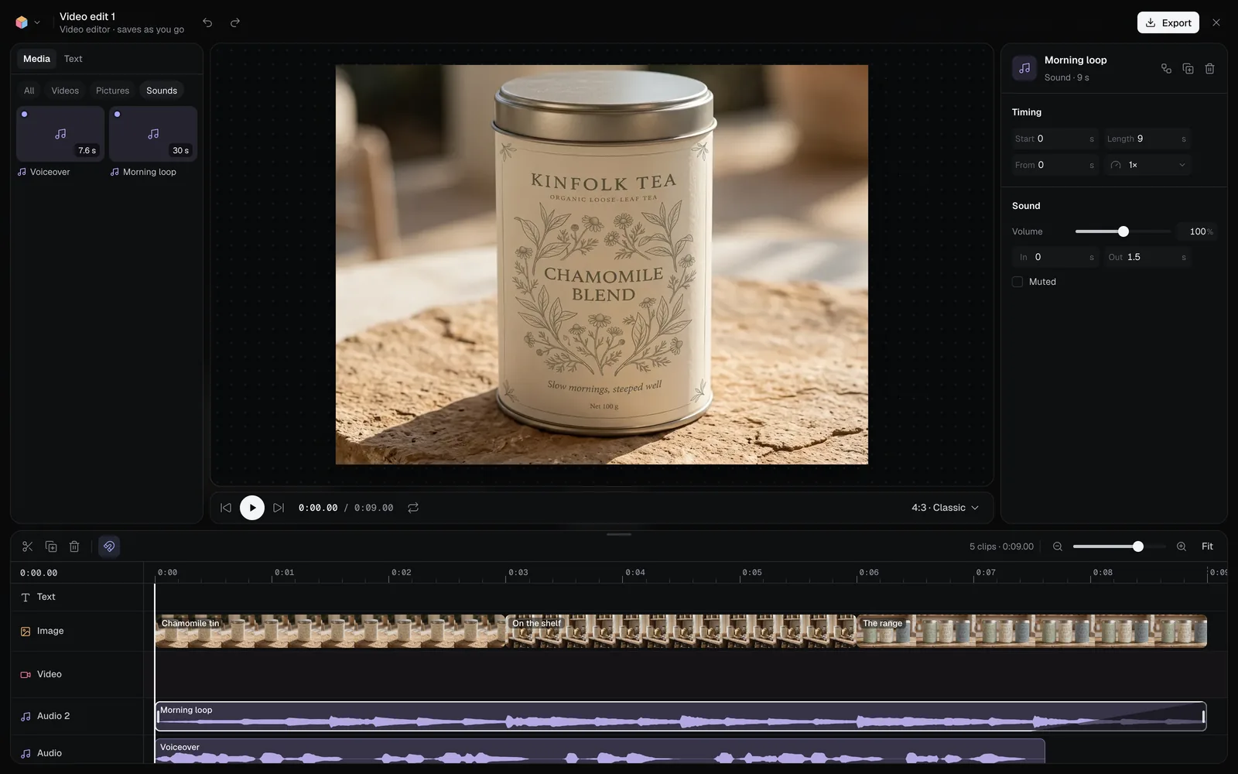Viewport: 1238px width, 774px height.
Task: Delete clip from timeline toolbar
Action: pos(74,546)
